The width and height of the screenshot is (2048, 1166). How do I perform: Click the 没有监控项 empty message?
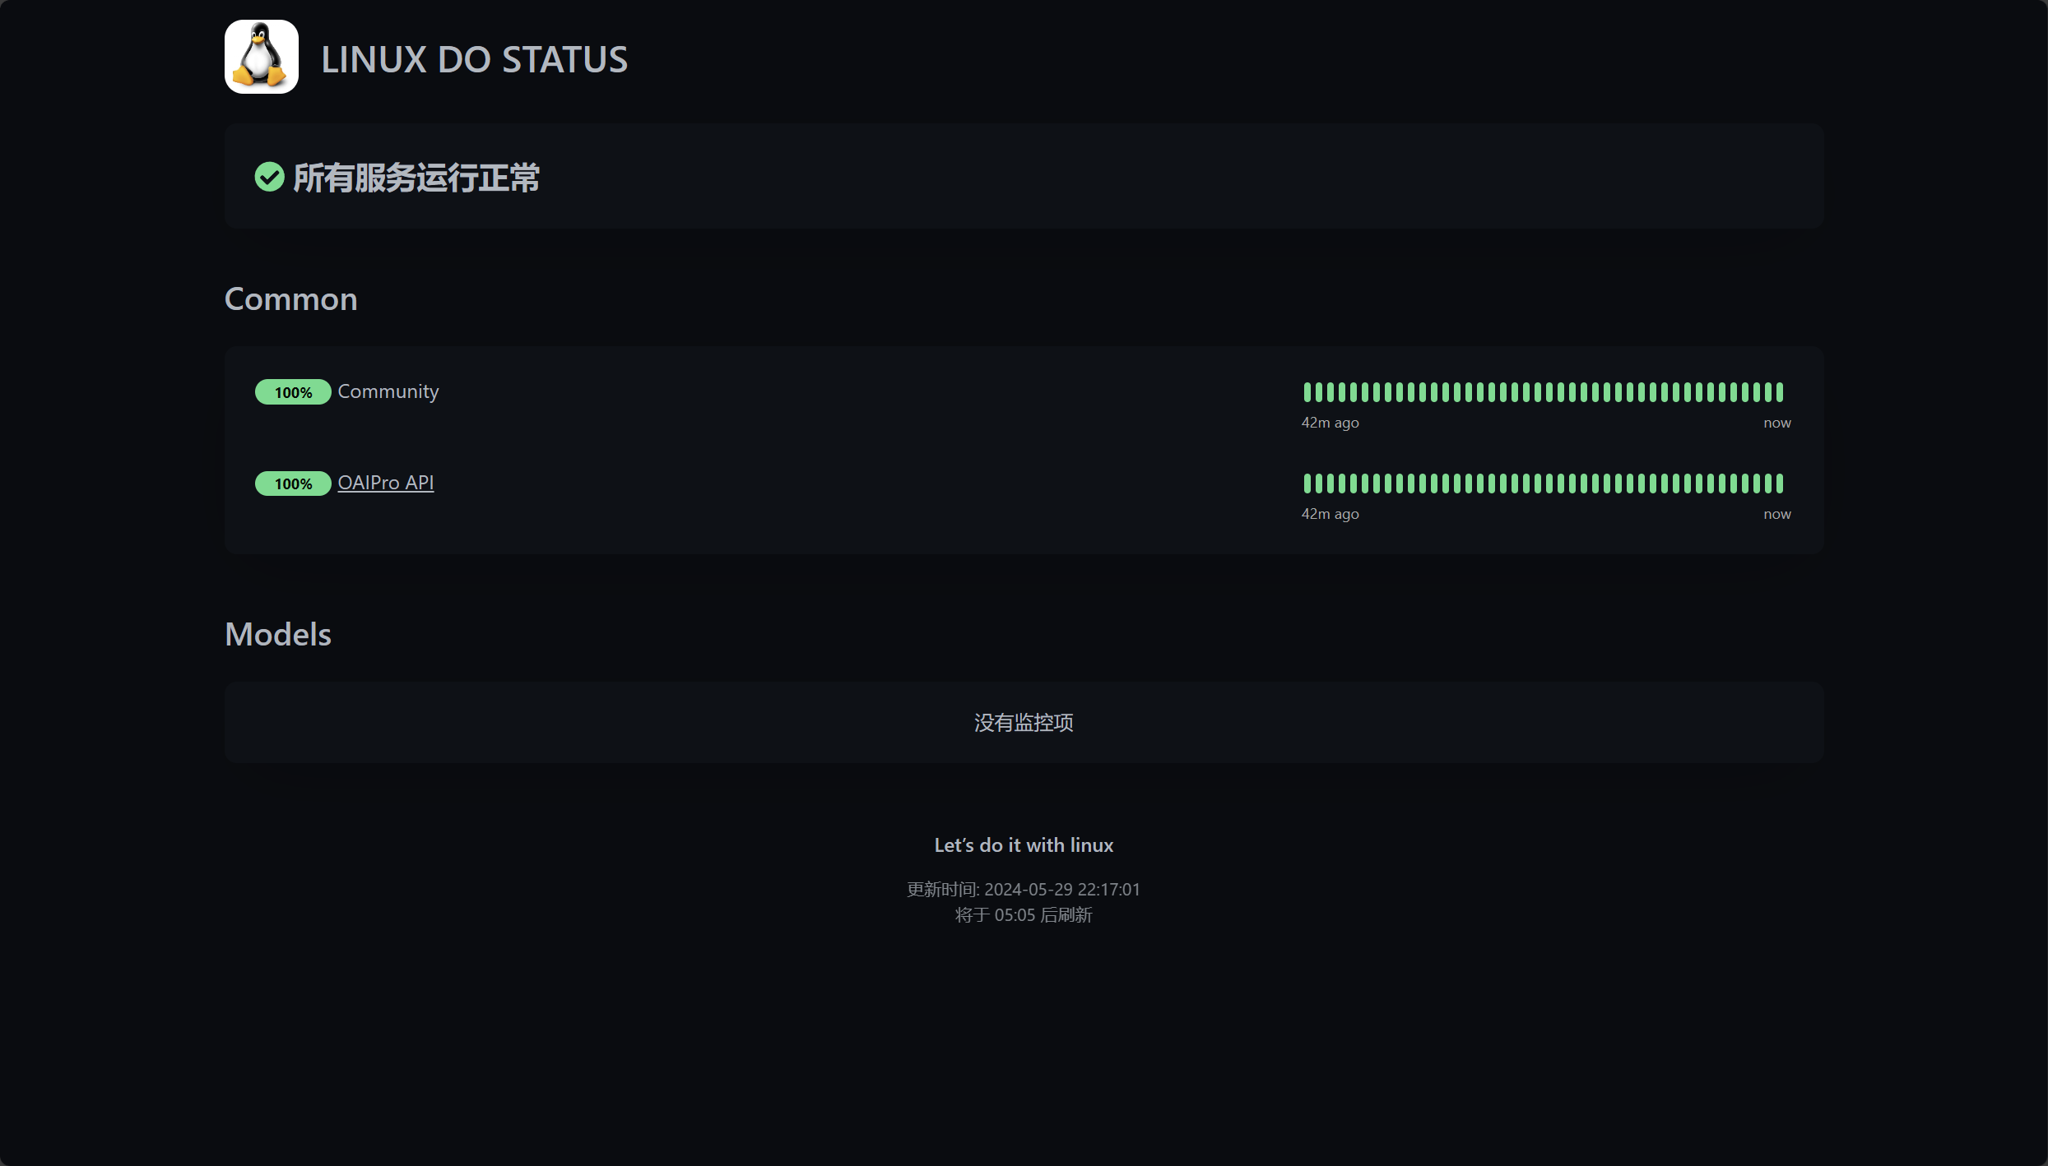[1024, 723]
